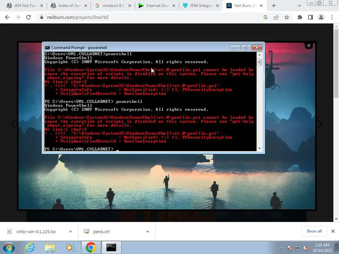Show the previous image in the lightbox
The height and width of the screenshot is (254, 339).
click(13, 124)
